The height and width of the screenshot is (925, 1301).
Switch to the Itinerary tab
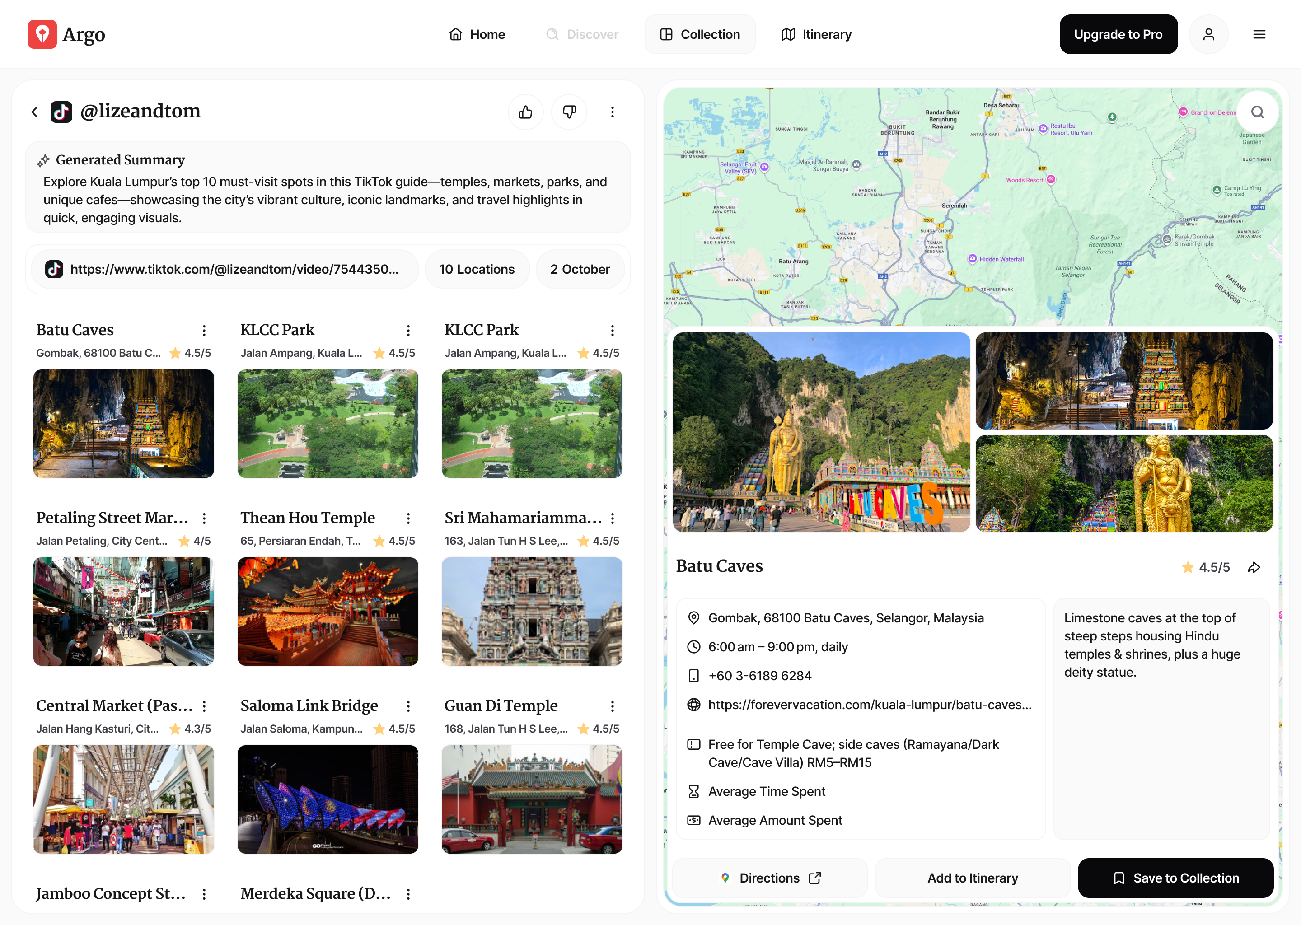point(815,34)
